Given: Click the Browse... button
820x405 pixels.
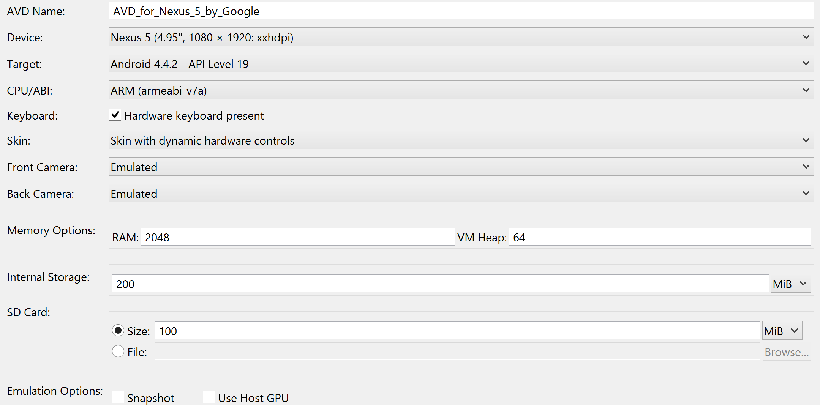Looking at the screenshot, I should pos(787,352).
